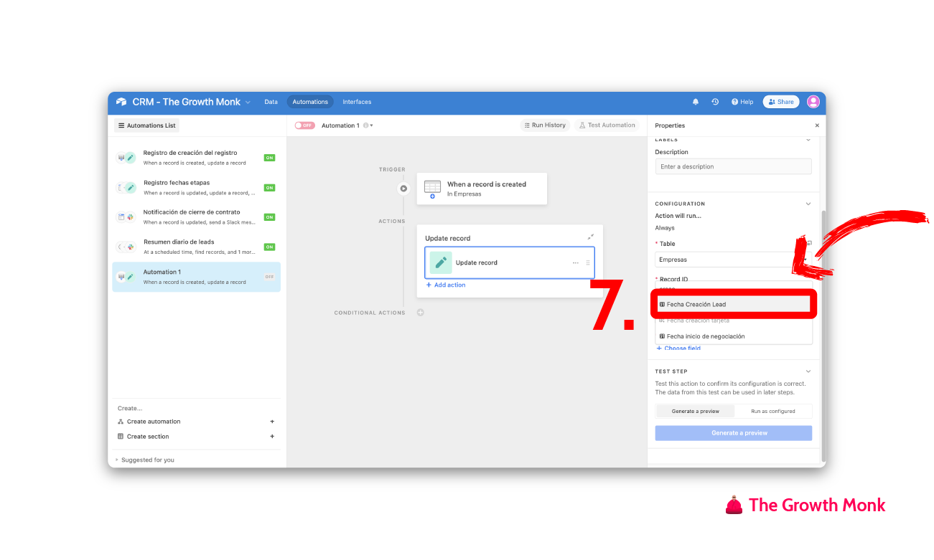Image resolution: width=934 pixels, height=560 pixels.
Task: Open the Automations List button
Action: (146, 125)
